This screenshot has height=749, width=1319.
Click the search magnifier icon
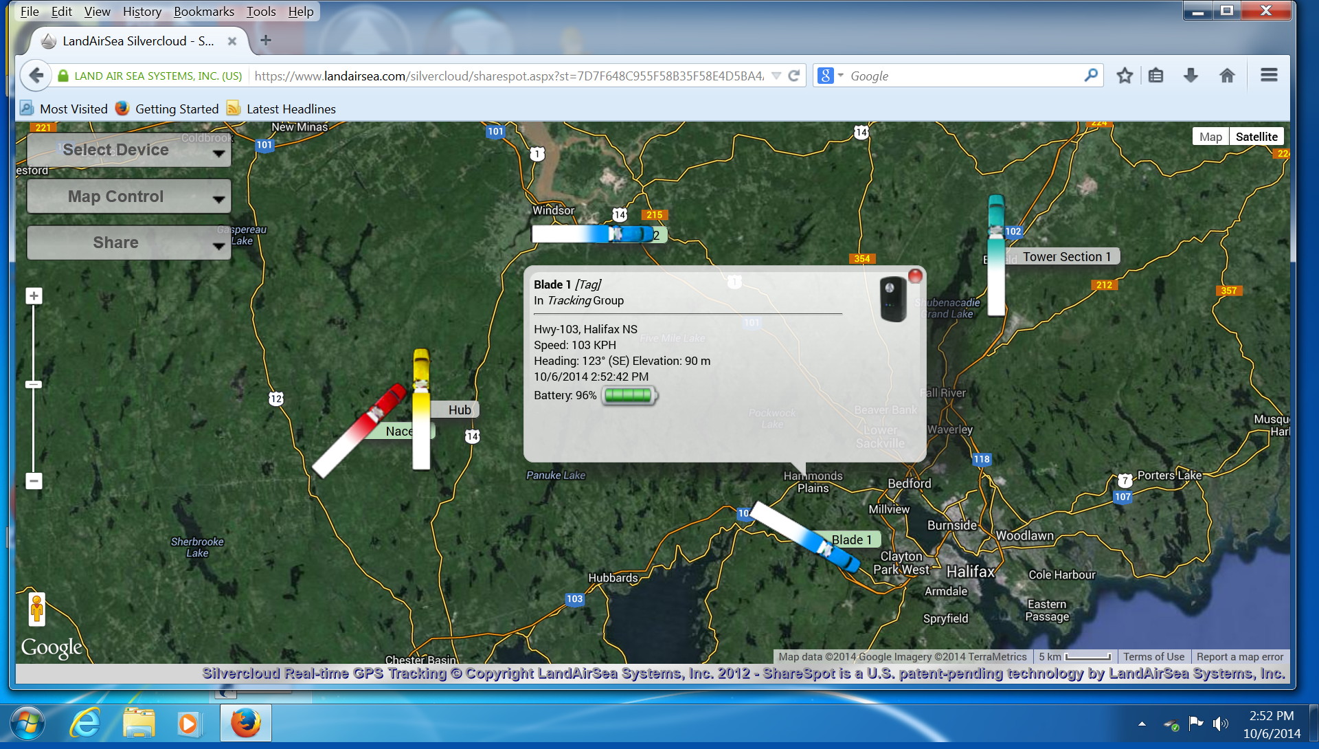click(x=1091, y=76)
